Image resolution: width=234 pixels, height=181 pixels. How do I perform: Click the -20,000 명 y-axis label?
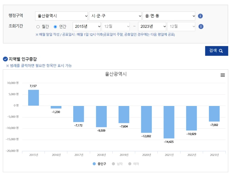[12, 151]
